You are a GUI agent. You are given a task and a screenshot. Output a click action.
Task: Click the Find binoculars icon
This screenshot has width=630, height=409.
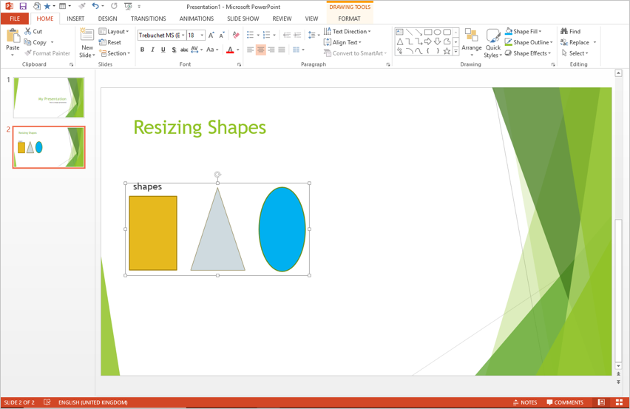coord(564,32)
